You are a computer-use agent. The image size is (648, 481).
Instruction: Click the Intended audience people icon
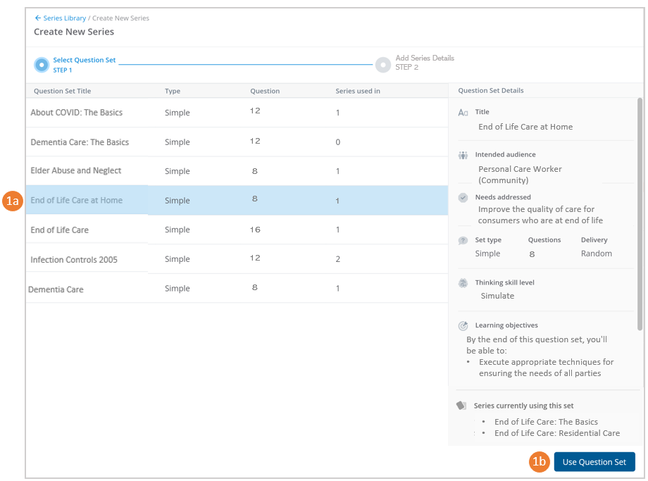pos(463,155)
